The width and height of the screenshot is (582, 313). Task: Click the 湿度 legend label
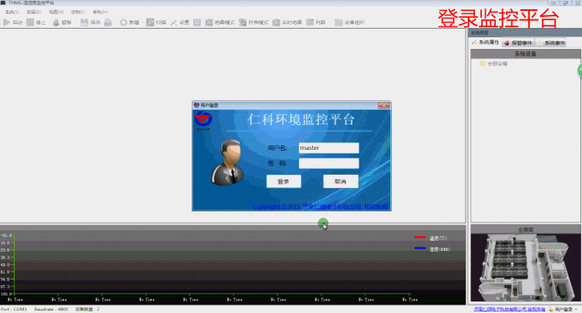[439, 249]
